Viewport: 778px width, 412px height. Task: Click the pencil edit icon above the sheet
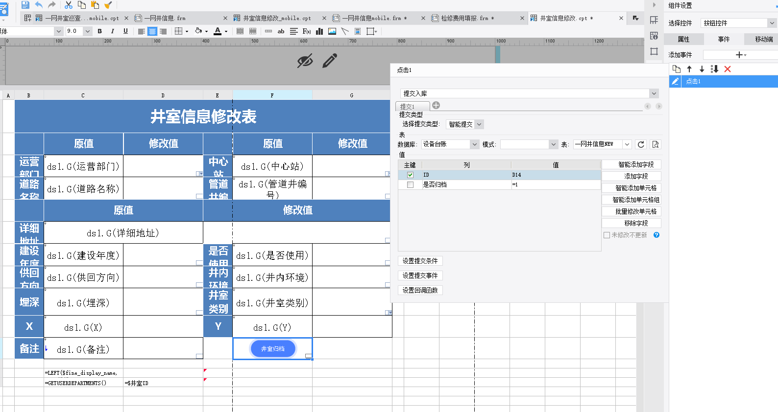[330, 61]
